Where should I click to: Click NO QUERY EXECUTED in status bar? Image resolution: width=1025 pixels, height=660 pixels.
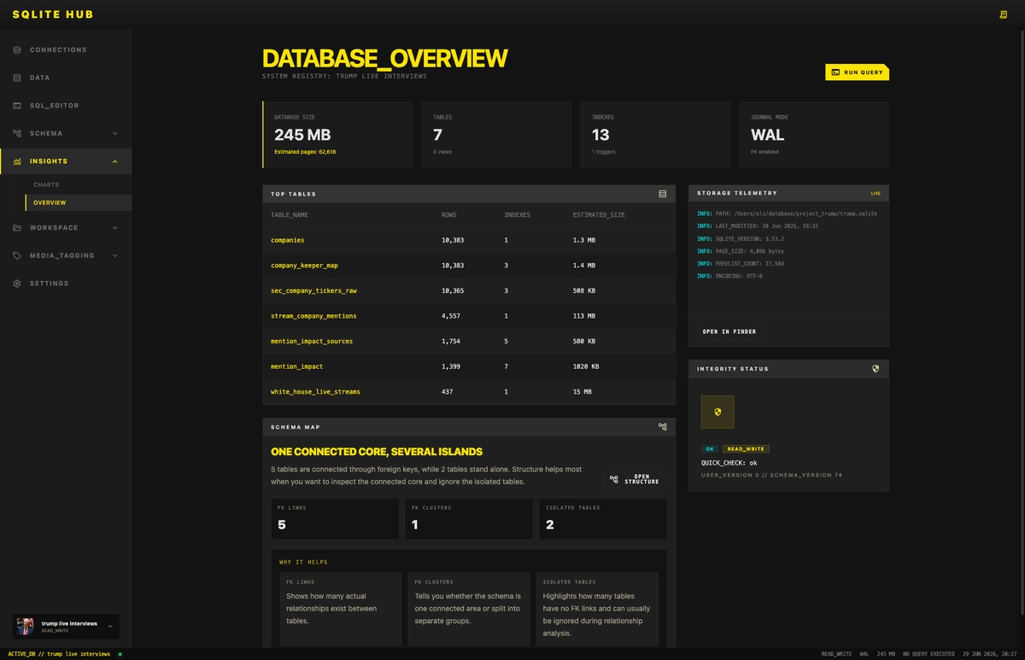click(928, 654)
